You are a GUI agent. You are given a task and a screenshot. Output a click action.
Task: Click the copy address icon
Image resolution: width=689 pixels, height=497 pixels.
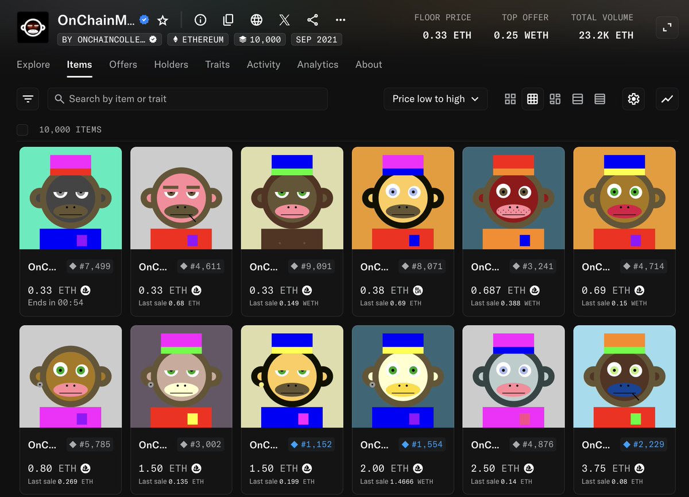pos(228,20)
